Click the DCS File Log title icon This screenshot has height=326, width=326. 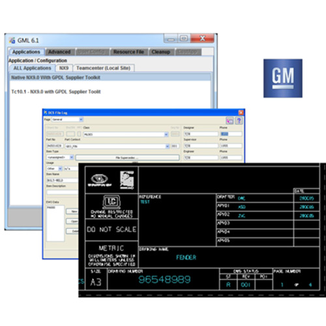click(46, 112)
